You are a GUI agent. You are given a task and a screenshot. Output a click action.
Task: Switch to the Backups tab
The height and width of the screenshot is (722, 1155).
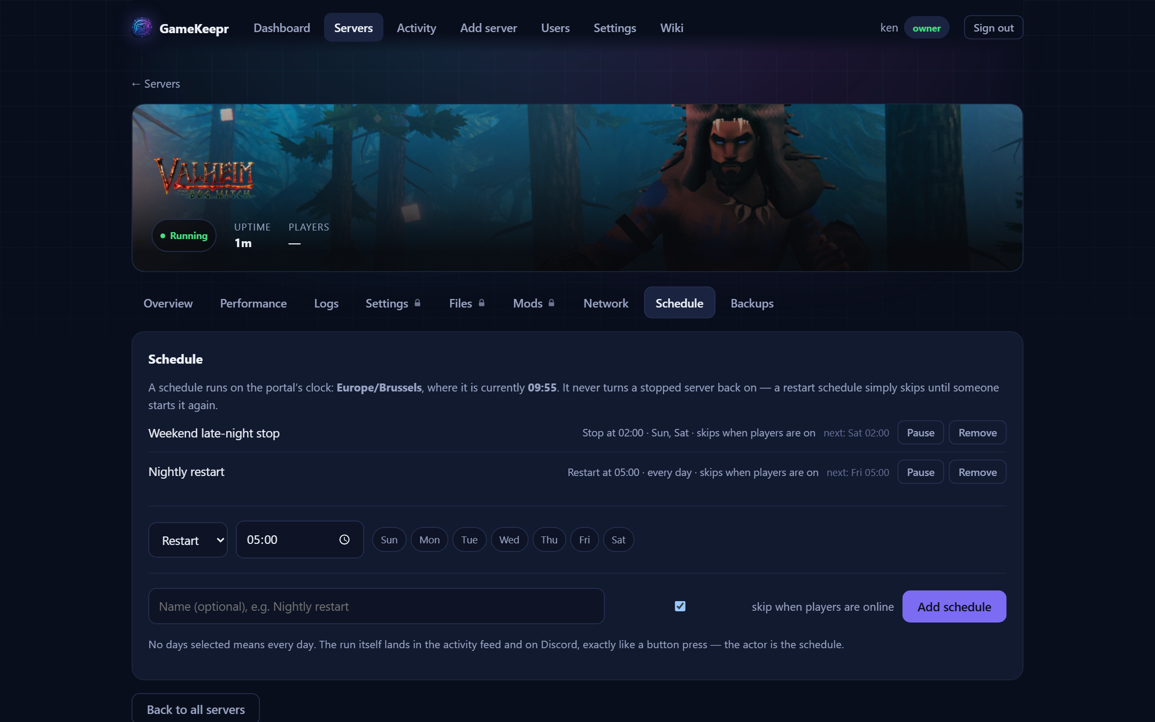[752, 303]
